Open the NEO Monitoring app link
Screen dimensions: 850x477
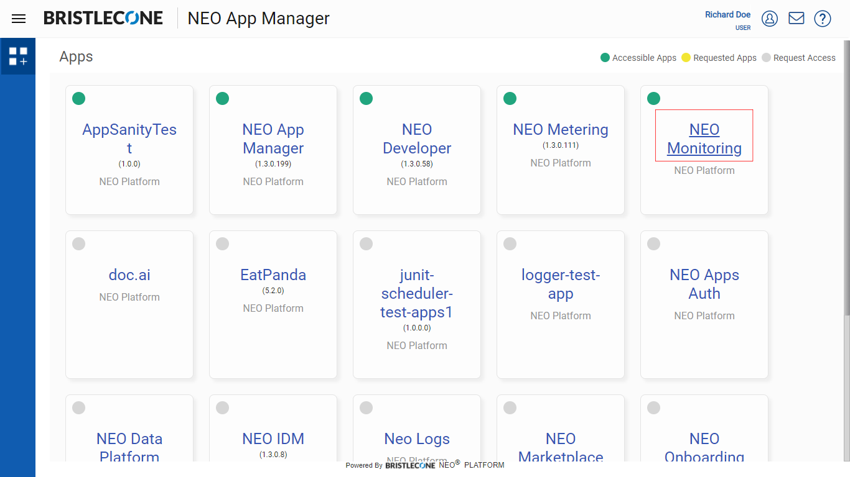point(704,139)
